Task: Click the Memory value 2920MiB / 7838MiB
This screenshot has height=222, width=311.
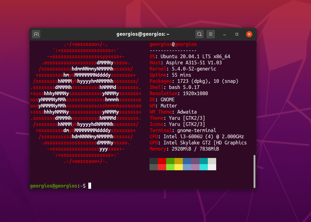Action: point(195,149)
